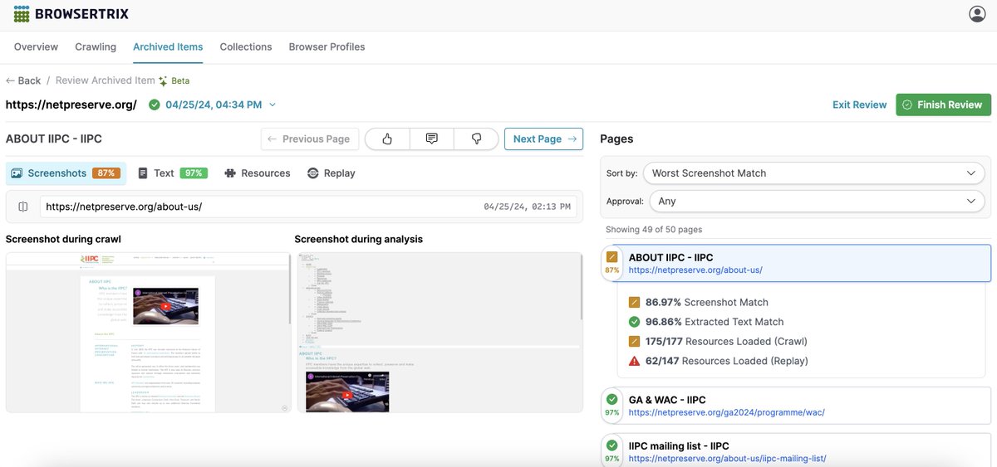Image resolution: width=997 pixels, height=467 pixels.
Task: Exit the review mode
Action: coord(859,105)
